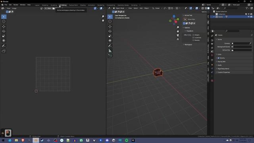The height and width of the screenshot is (143, 254).
Task: Expand the Workspace panel in sidebar
Action: pos(188,44)
